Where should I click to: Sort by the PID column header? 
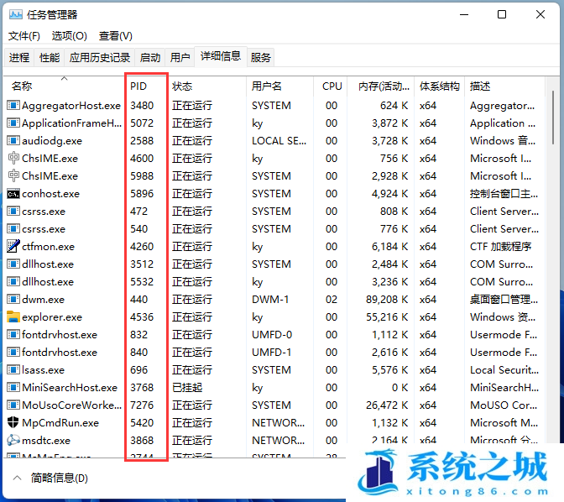[x=147, y=86]
